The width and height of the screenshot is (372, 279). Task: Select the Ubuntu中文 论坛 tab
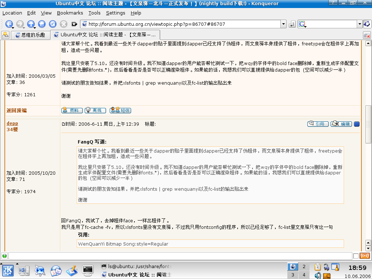click(105, 35)
